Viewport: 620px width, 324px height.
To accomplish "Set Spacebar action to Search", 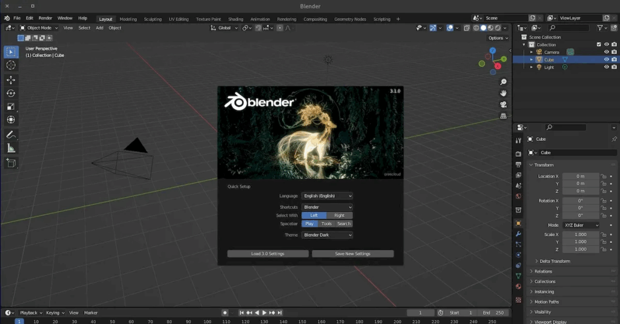I will (344, 224).
